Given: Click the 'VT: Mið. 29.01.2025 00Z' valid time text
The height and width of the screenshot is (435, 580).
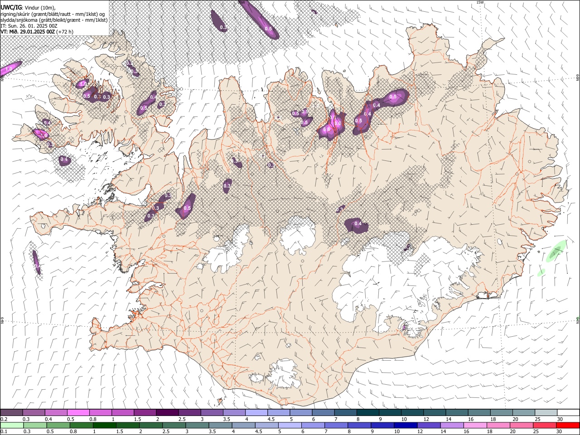Looking at the screenshot, I should [28, 32].
